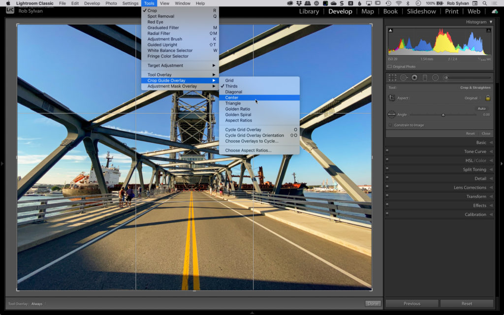Click the highlight clipping indicator in histogram
Image resolution: width=504 pixels, height=315 pixels.
click(489, 30)
